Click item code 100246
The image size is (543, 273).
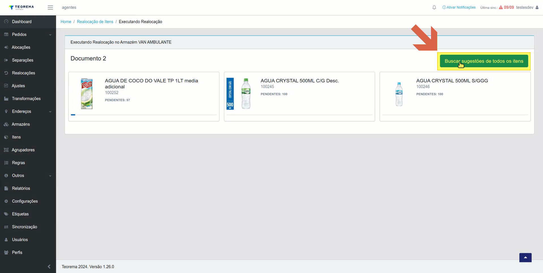[x=423, y=87]
